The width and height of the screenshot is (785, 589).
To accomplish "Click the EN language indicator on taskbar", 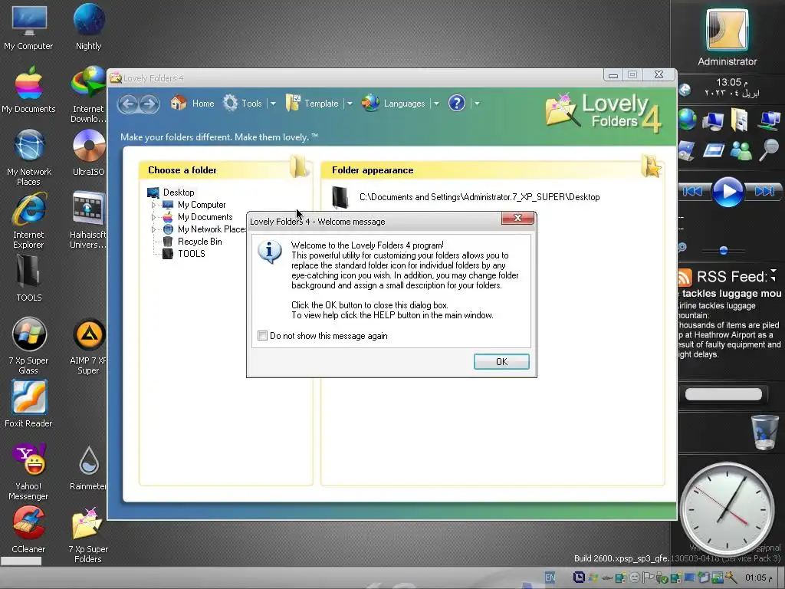I will tap(550, 577).
